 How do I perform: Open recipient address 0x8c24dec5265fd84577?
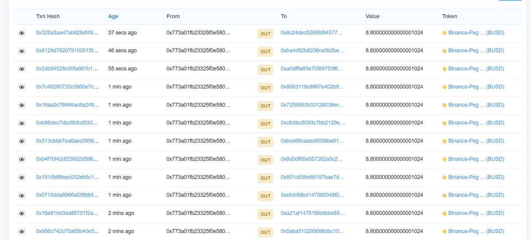[312, 33]
